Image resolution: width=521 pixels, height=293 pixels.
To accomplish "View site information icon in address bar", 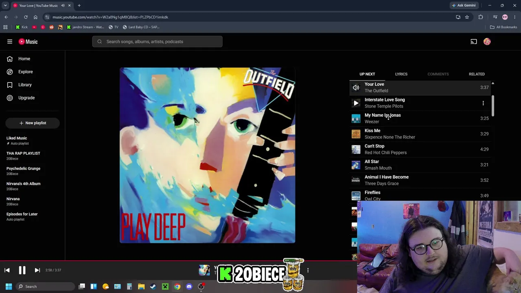I will click(x=47, y=17).
